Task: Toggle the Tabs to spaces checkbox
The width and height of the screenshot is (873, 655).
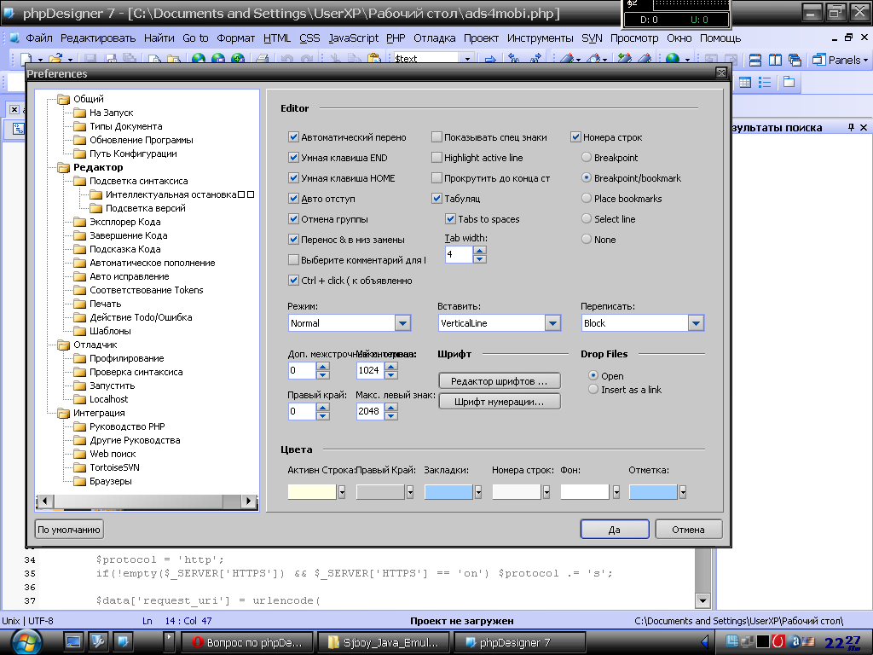Action: tap(451, 219)
